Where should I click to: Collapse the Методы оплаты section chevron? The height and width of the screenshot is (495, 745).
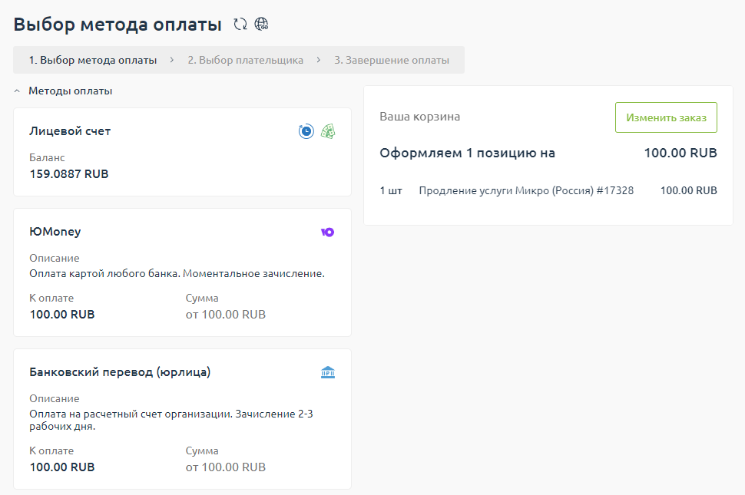[18, 91]
